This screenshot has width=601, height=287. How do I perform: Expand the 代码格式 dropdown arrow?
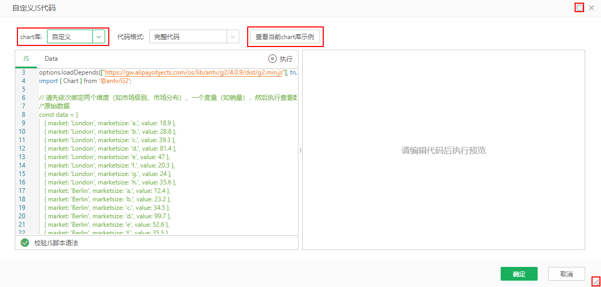click(x=232, y=36)
